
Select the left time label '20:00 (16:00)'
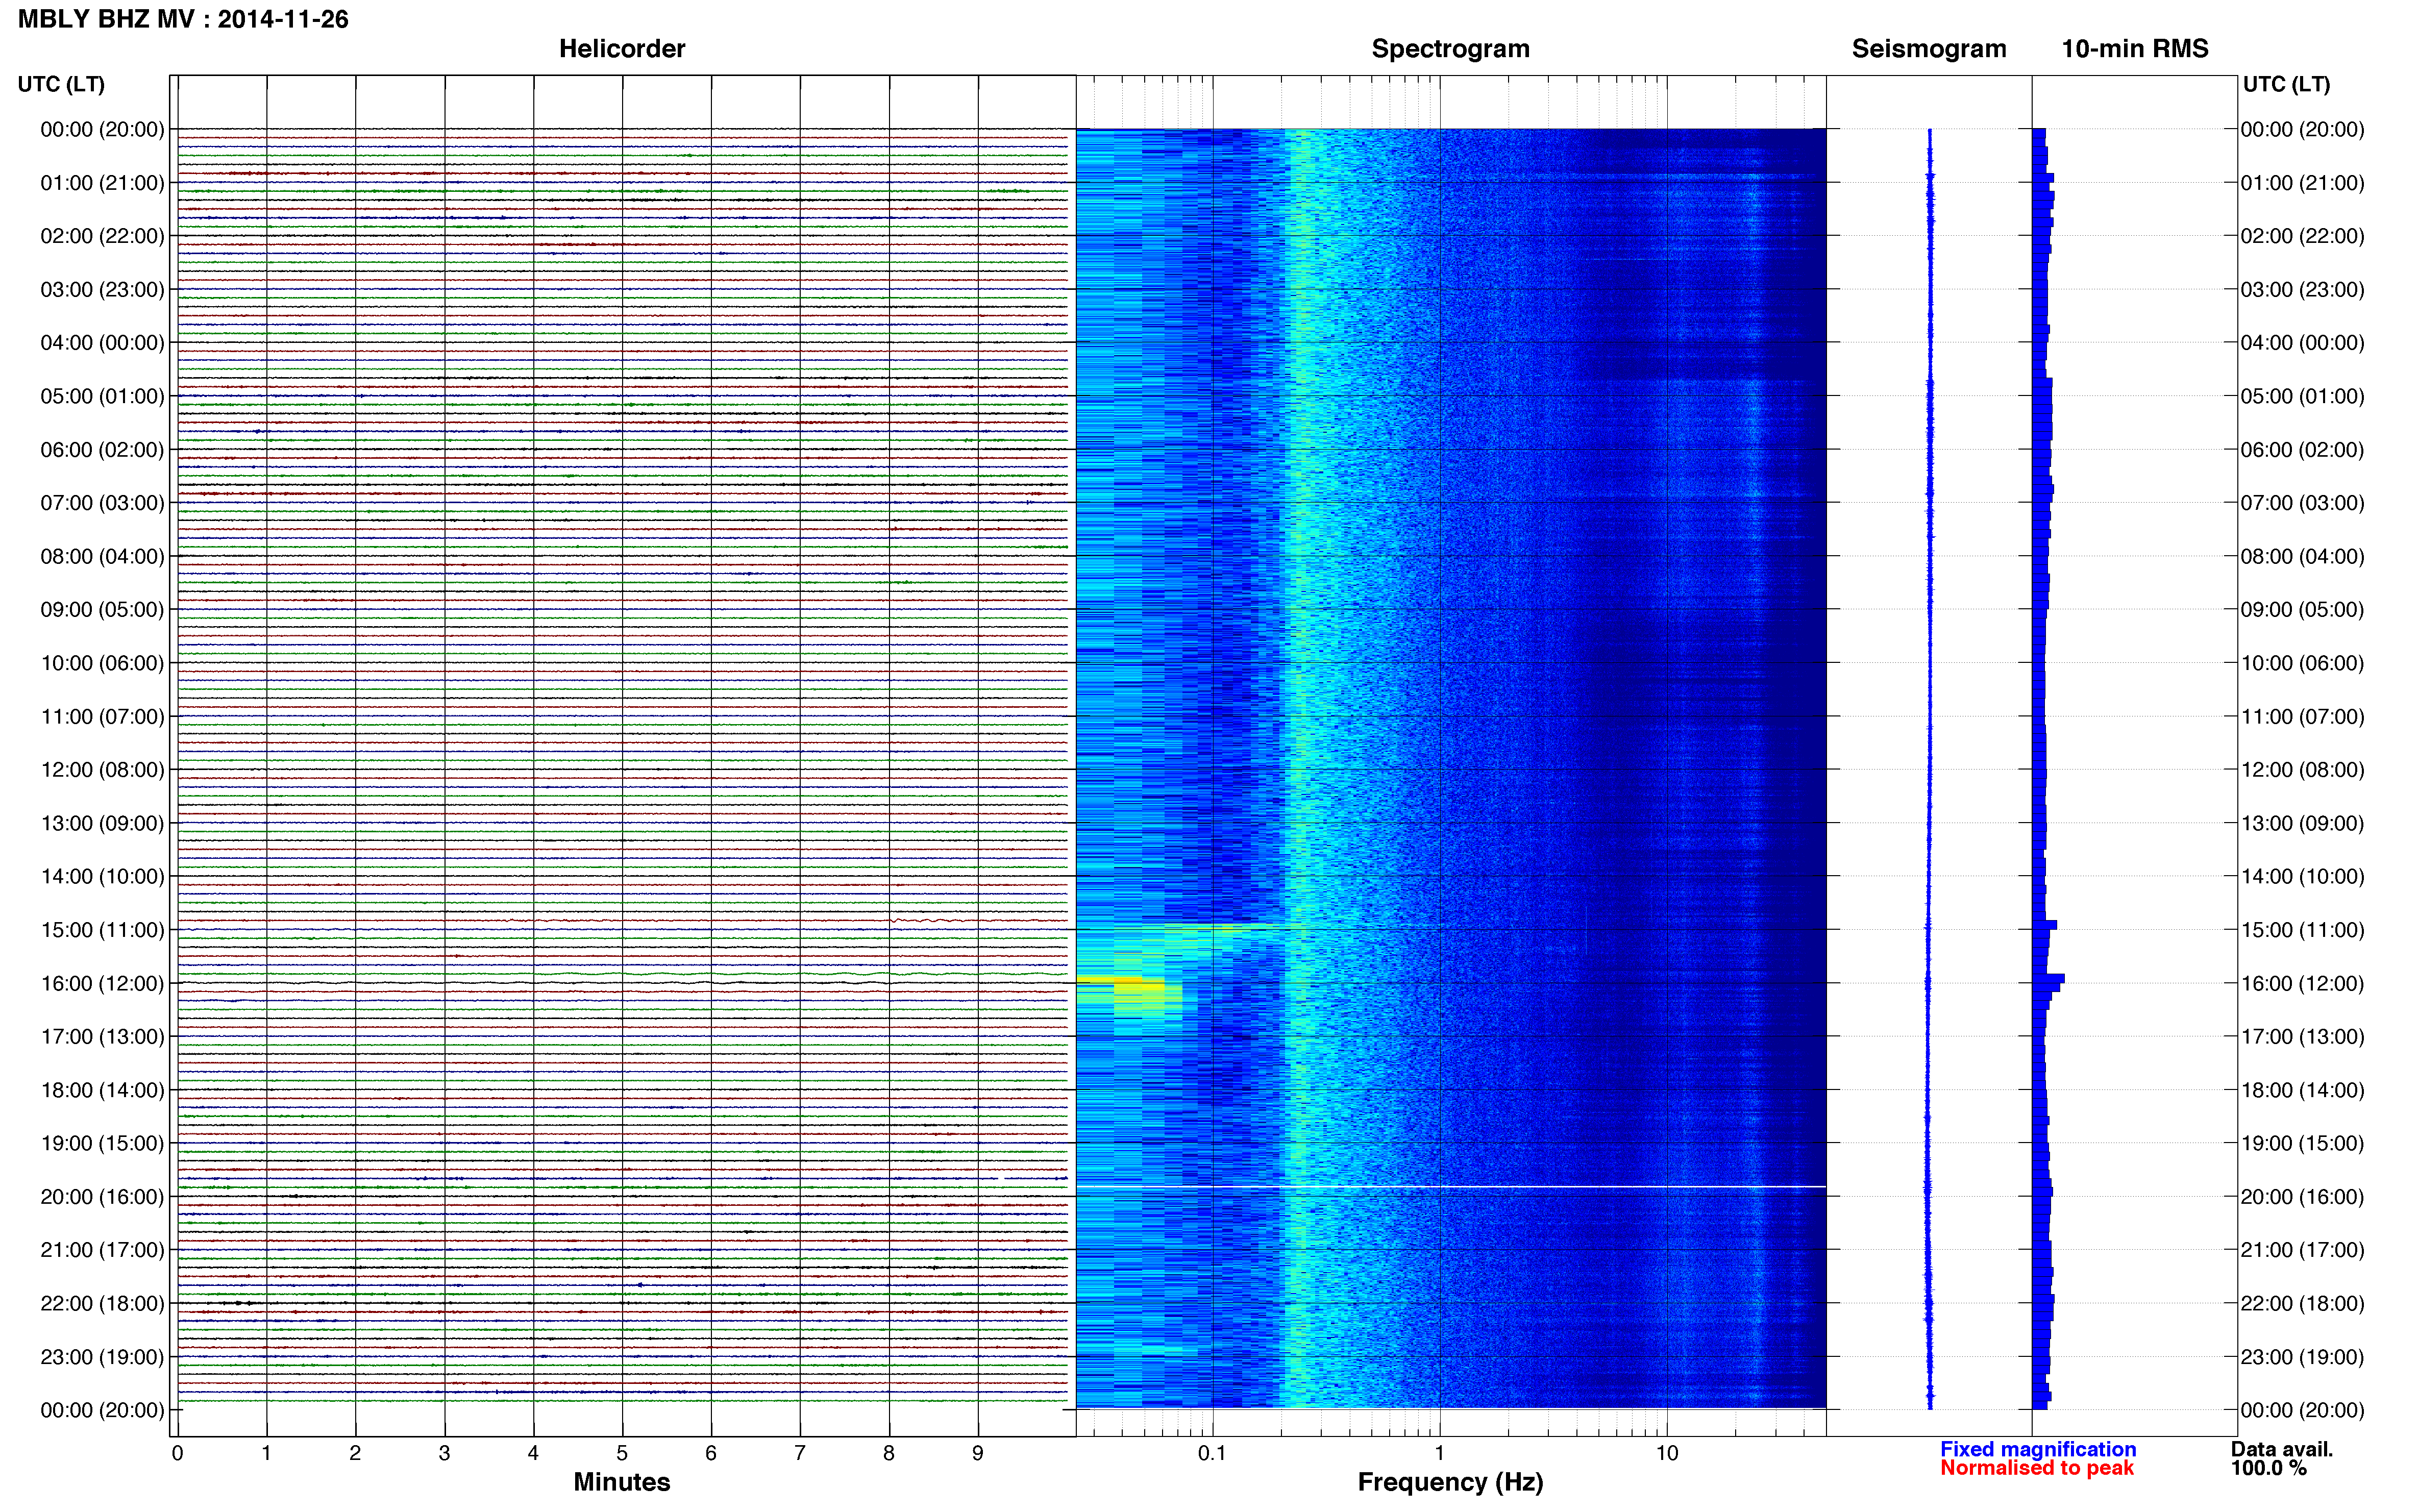pos(102,1197)
